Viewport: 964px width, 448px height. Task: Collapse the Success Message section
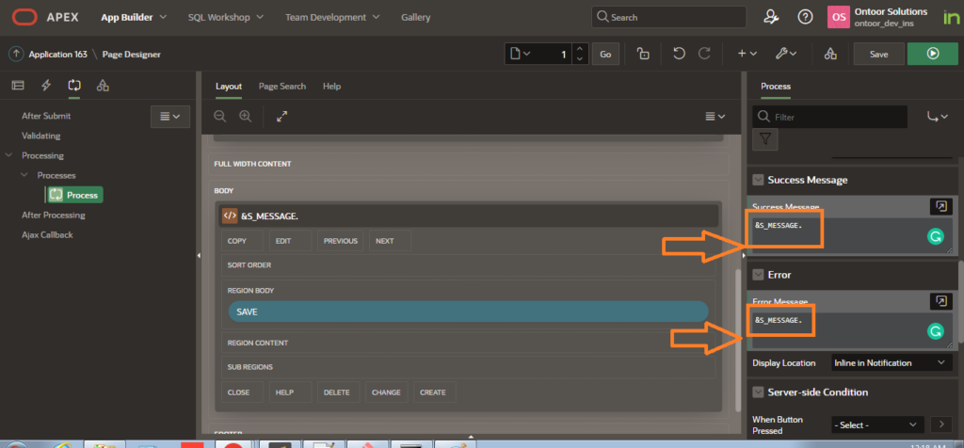757,180
